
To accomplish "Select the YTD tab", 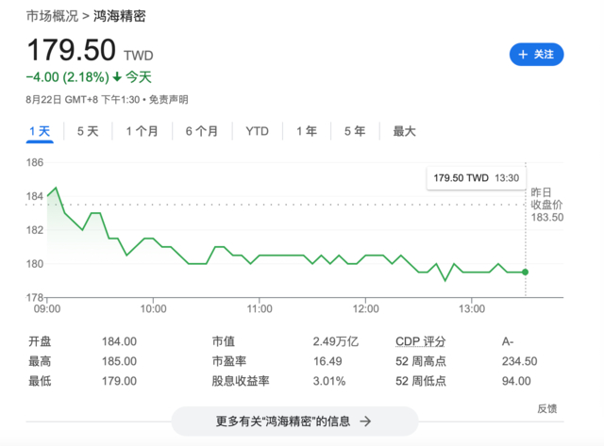I will pos(257,131).
